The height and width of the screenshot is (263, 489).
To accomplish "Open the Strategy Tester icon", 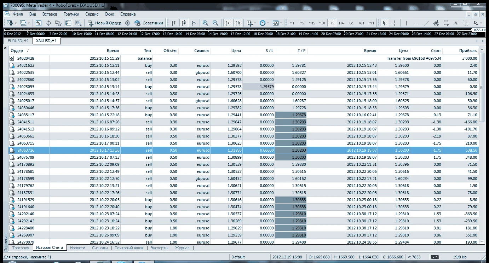I will click(x=78, y=23).
